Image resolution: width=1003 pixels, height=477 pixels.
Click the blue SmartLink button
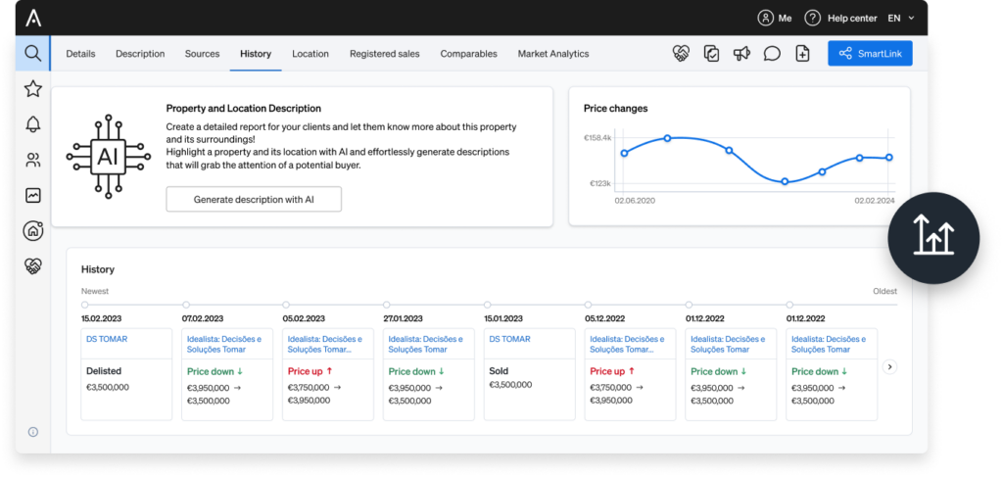(870, 54)
